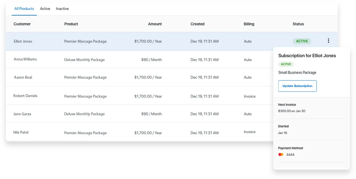Image resolution: width=356 pixels, height=179 pixels.
Task: Open Nile Patel's subscription entry
Action: [21, 133]
